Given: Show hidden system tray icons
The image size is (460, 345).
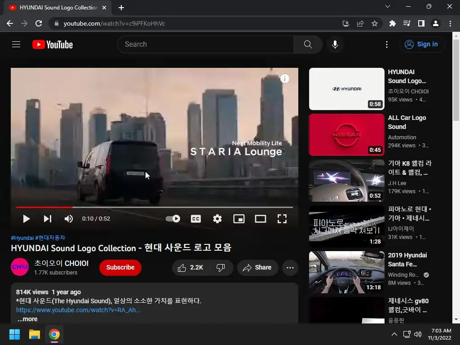Looking at the screenshot, I should pyautogui.click(x=394, y=334).
